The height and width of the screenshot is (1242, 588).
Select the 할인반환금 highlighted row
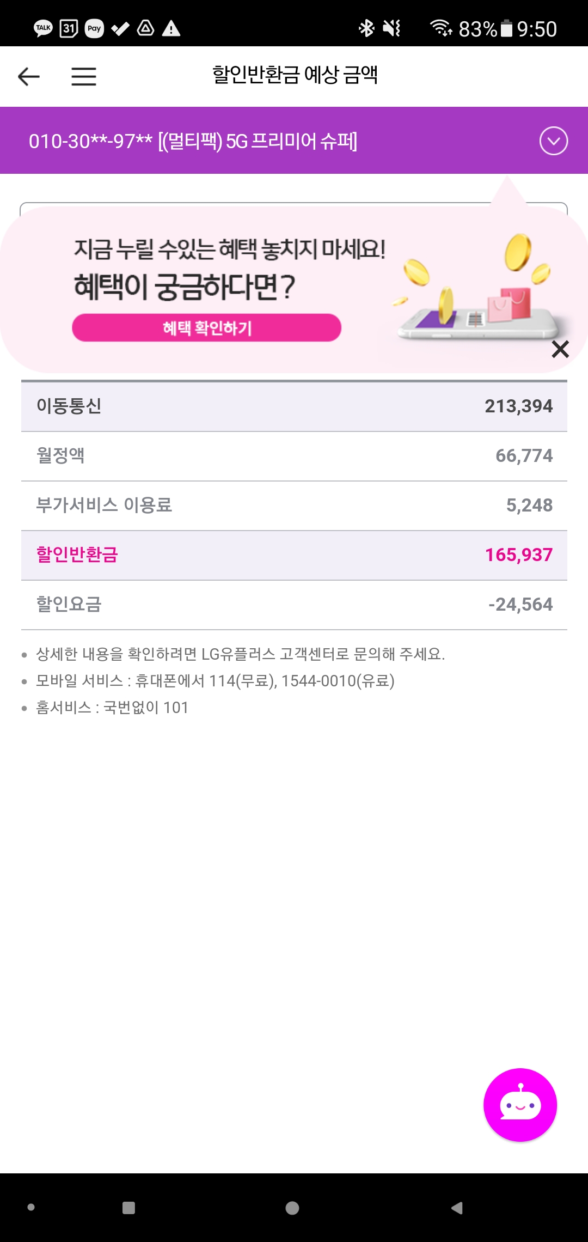click(x=294, y=555)
